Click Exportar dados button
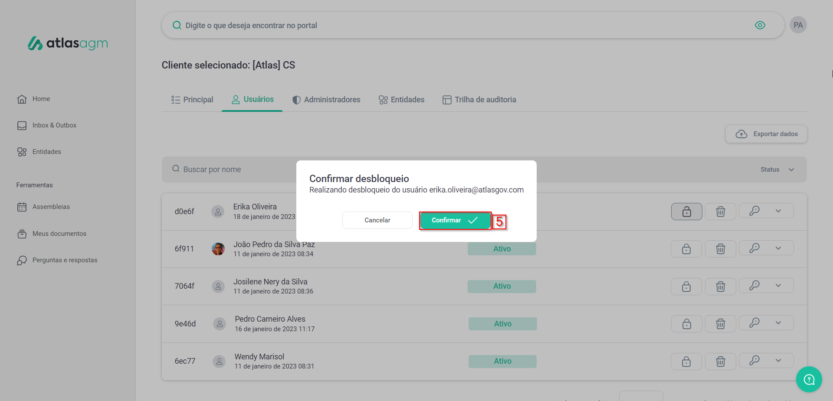Image resolution: width=833 pixels, height=401 pixels. tap(766, 134)
